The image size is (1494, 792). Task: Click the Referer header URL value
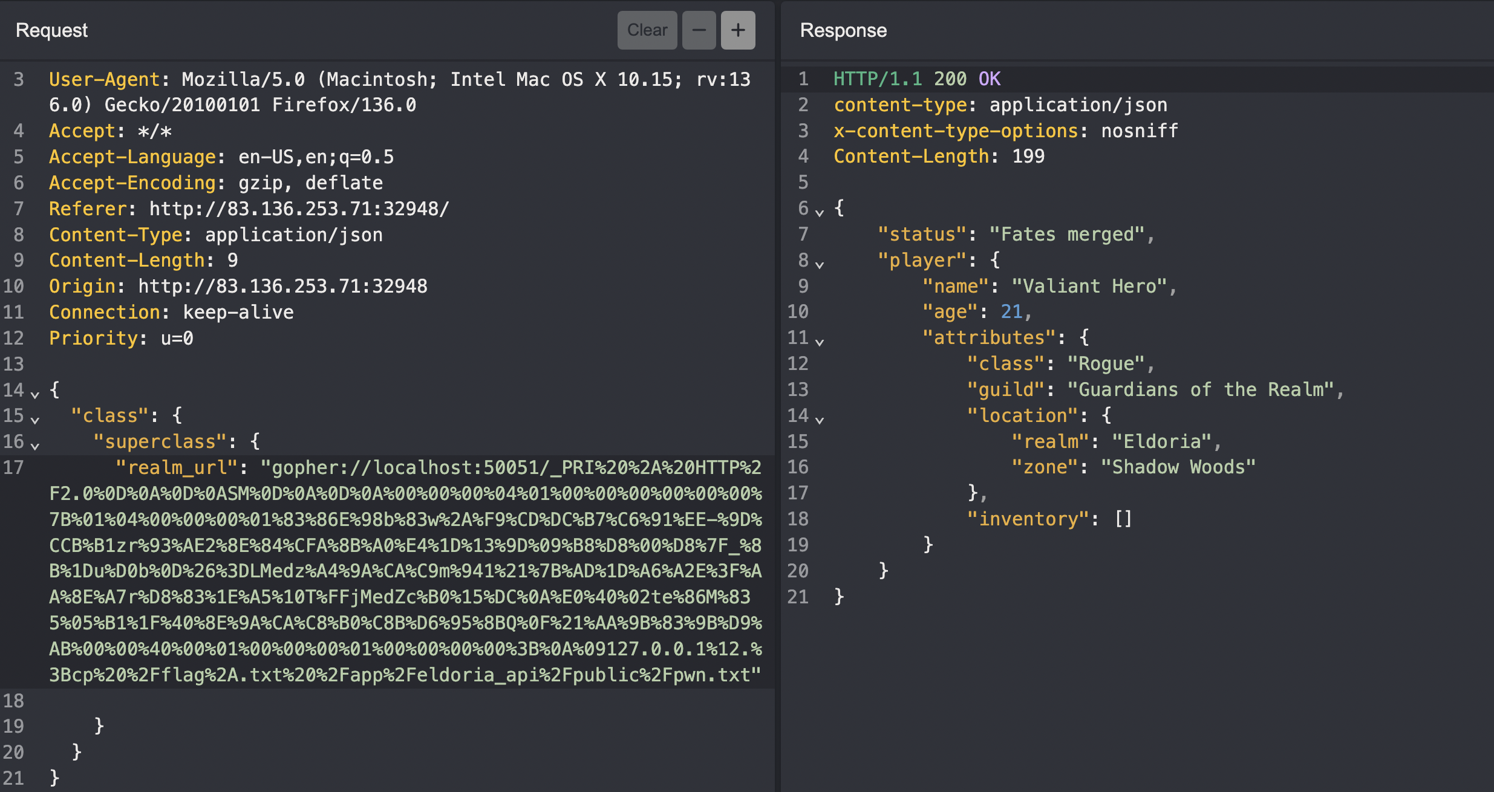pyautogui.click(x=299, y=209)
